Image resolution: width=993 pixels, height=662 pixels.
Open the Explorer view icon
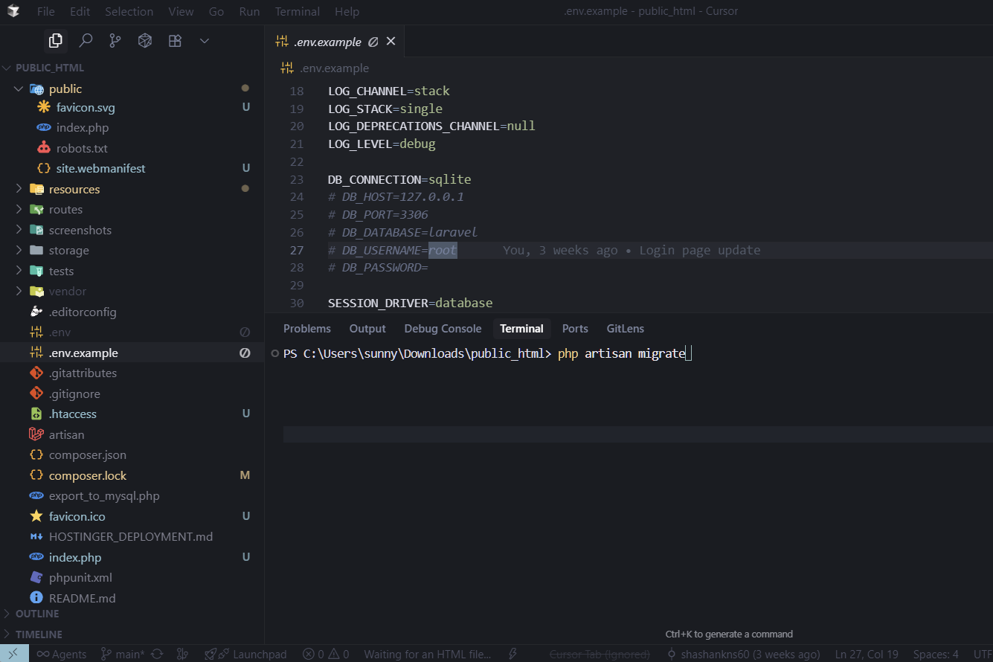coord(56,41)
